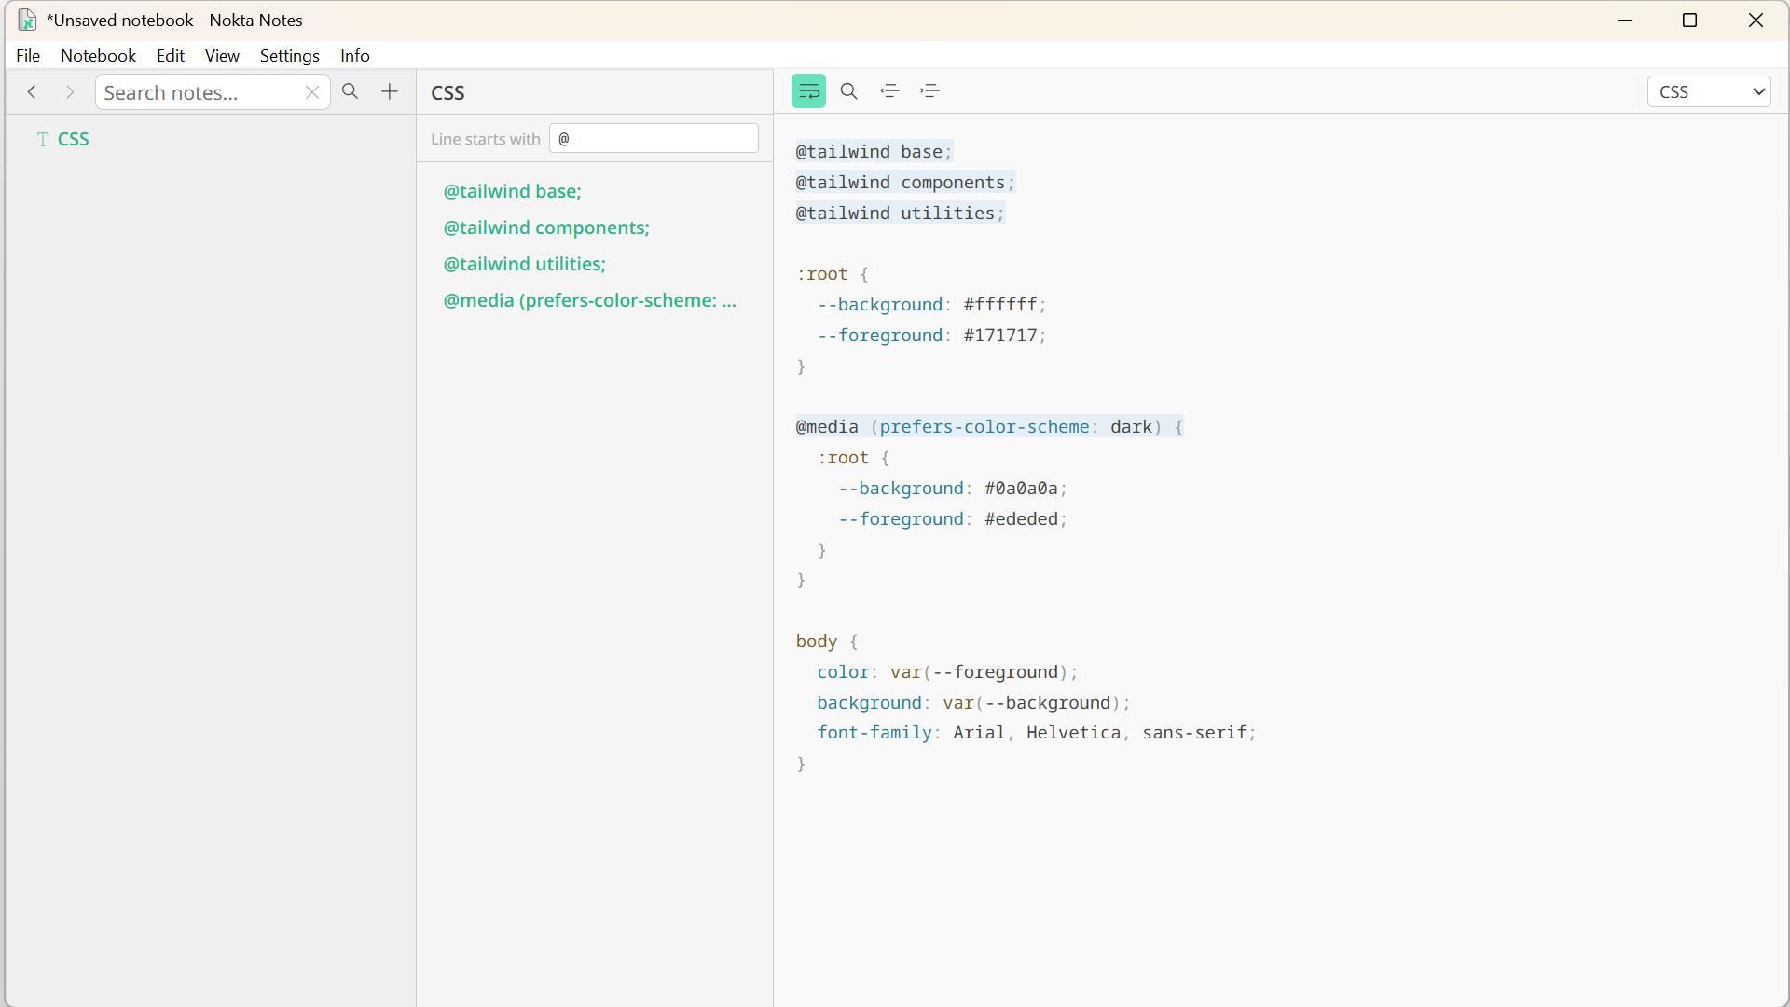1790x1007 pixels.
Task: Navigate forward using the right arrow icon
Action: (x=70, y=91)
